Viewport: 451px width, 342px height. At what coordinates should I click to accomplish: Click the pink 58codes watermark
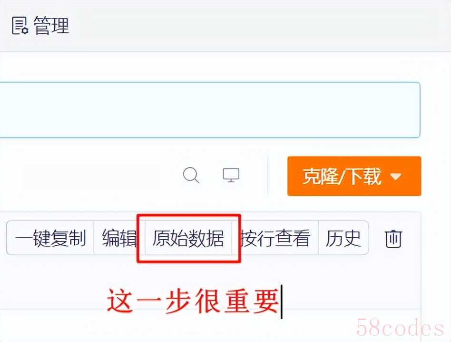tap(400, 328)
